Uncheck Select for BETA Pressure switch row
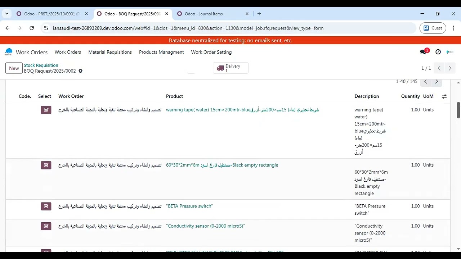The width and height of the screenshot is (461, 259). click(46, 206)
